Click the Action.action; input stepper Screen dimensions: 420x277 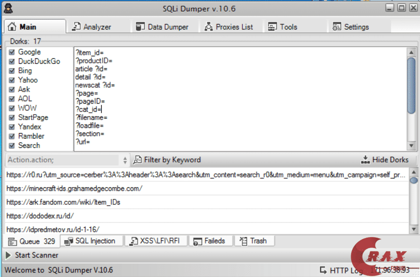[125, 160]
